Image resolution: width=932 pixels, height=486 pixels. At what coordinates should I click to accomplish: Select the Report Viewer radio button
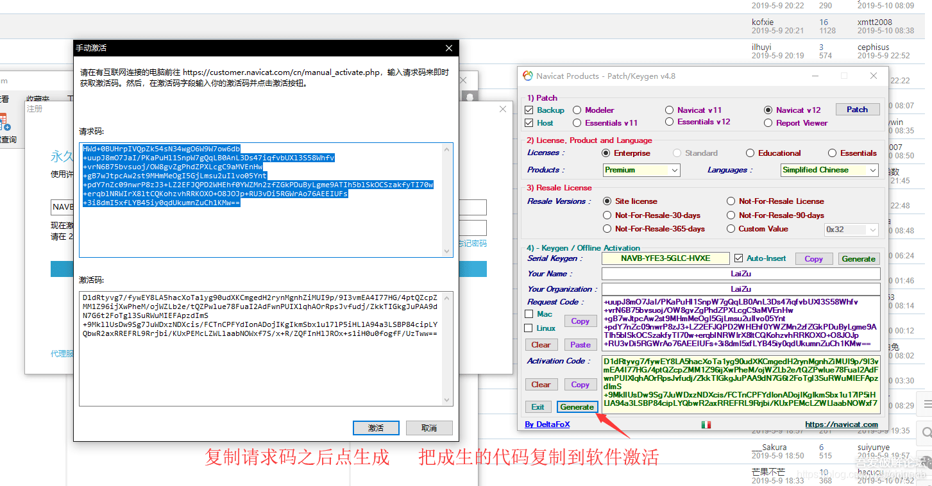768,123
